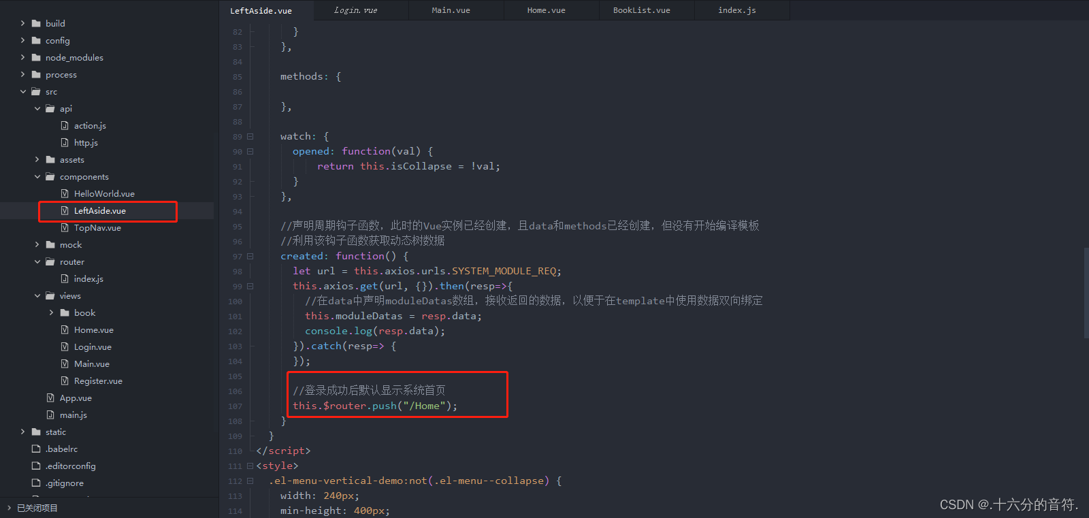This screenshot has width=1089, height=518.
Task: Click the static folder icon
Action: click(x=36, y=432)
